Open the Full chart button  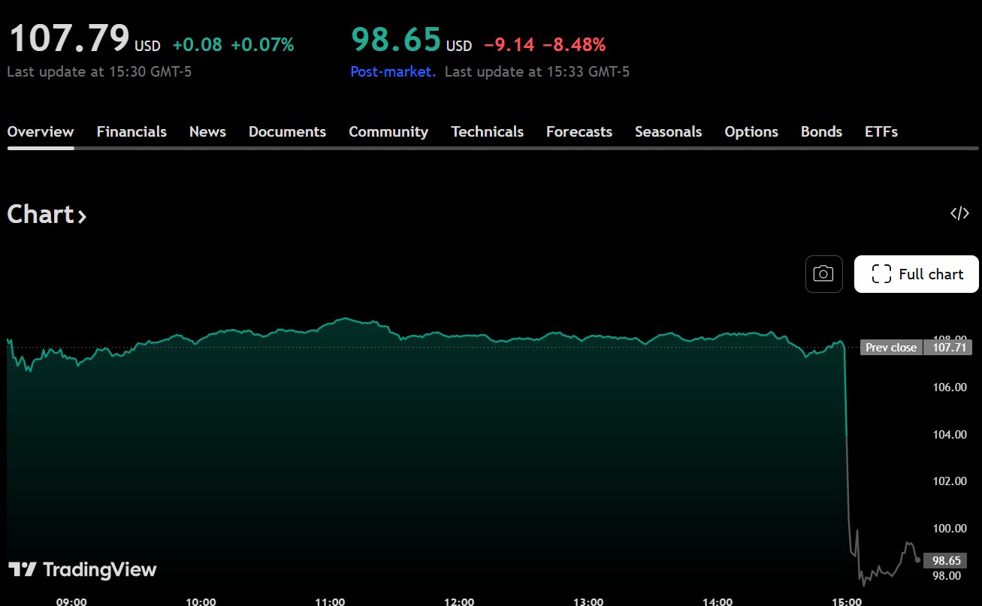917,274
